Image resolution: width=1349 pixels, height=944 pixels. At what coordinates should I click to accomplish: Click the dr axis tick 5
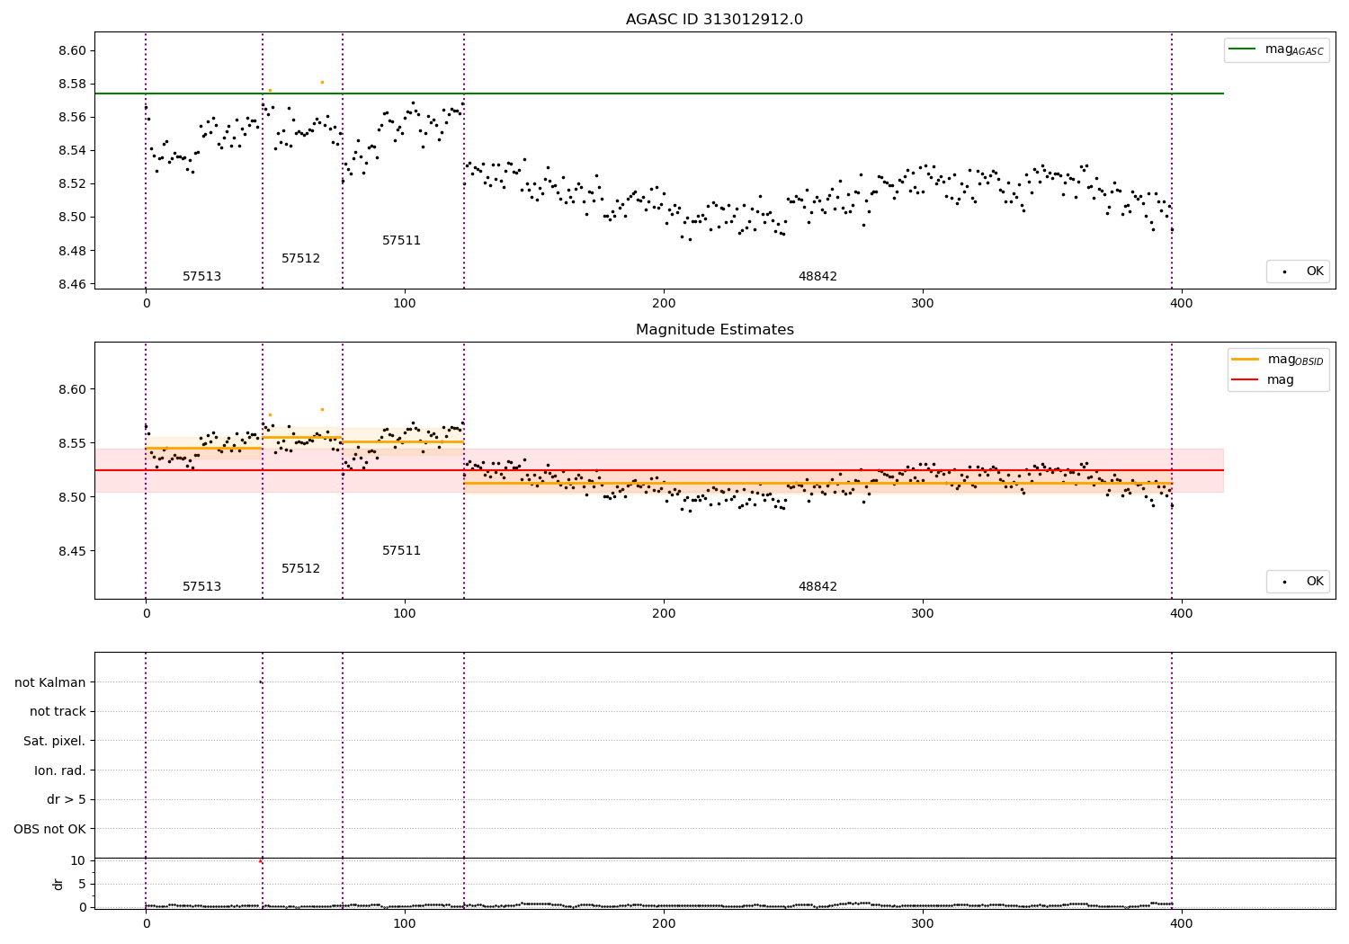[x=82, y=885]
